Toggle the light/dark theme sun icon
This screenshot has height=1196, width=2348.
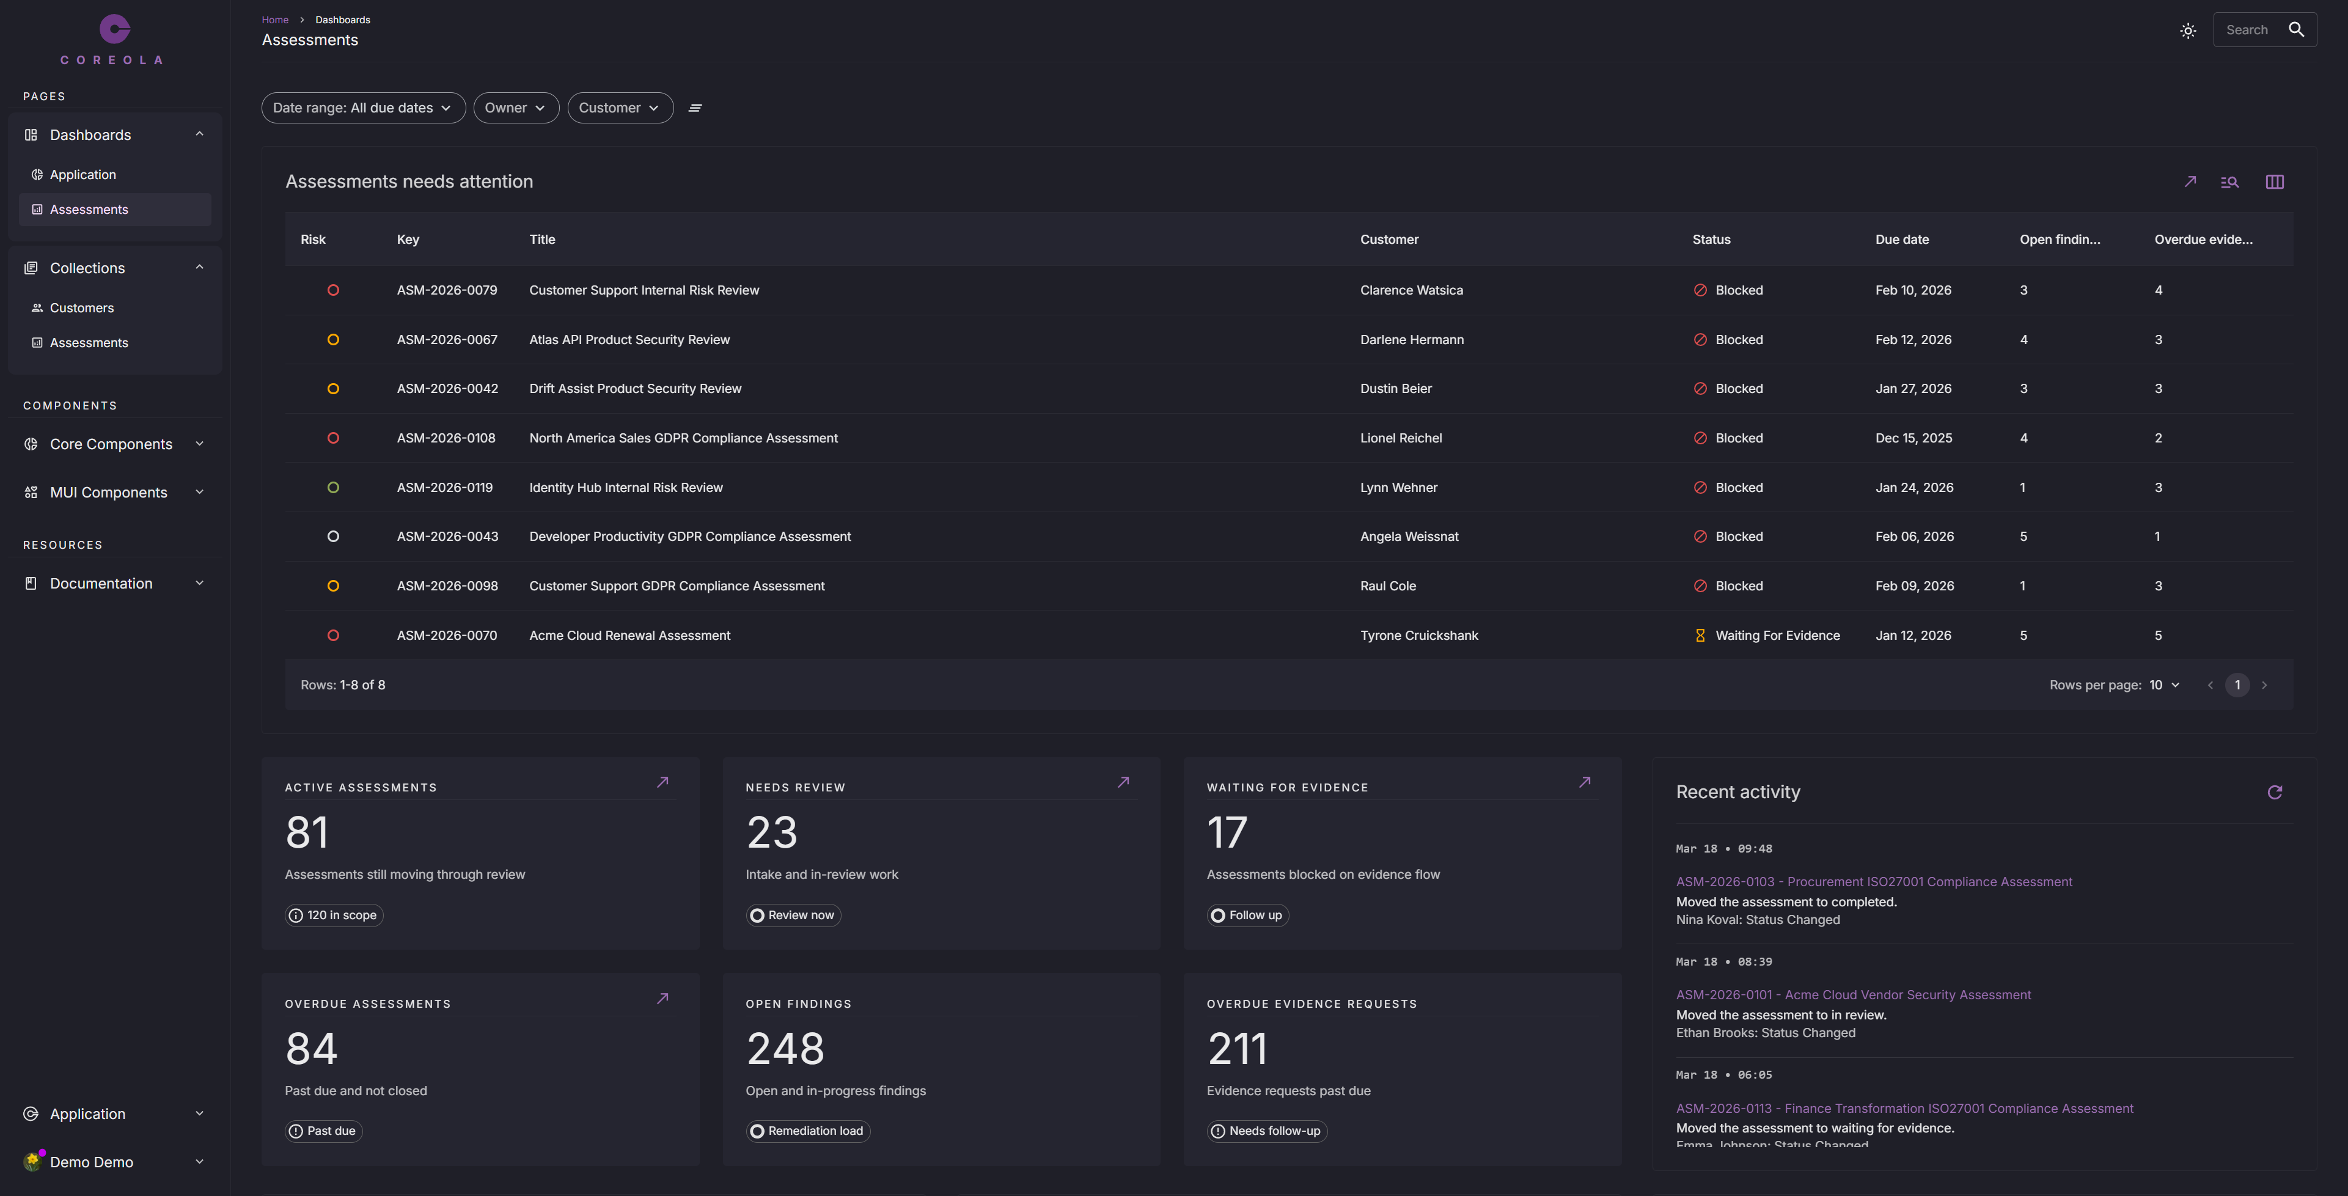point(2188,30)
